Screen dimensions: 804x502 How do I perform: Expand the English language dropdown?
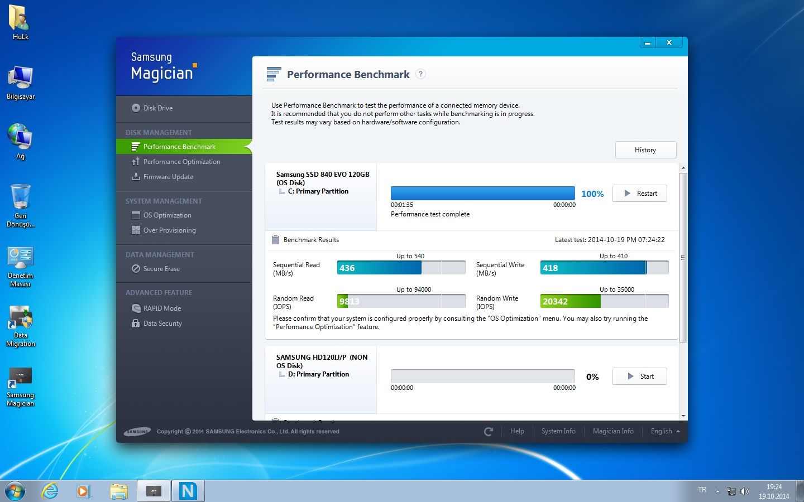(665, 431)
